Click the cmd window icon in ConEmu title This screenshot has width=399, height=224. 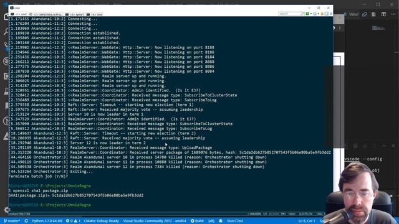(x=12, y=8)
